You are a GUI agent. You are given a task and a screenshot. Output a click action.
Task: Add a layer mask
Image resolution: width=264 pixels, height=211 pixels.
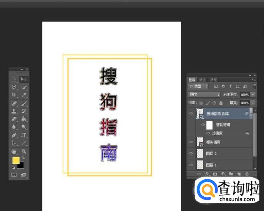(x=215, y=174)
